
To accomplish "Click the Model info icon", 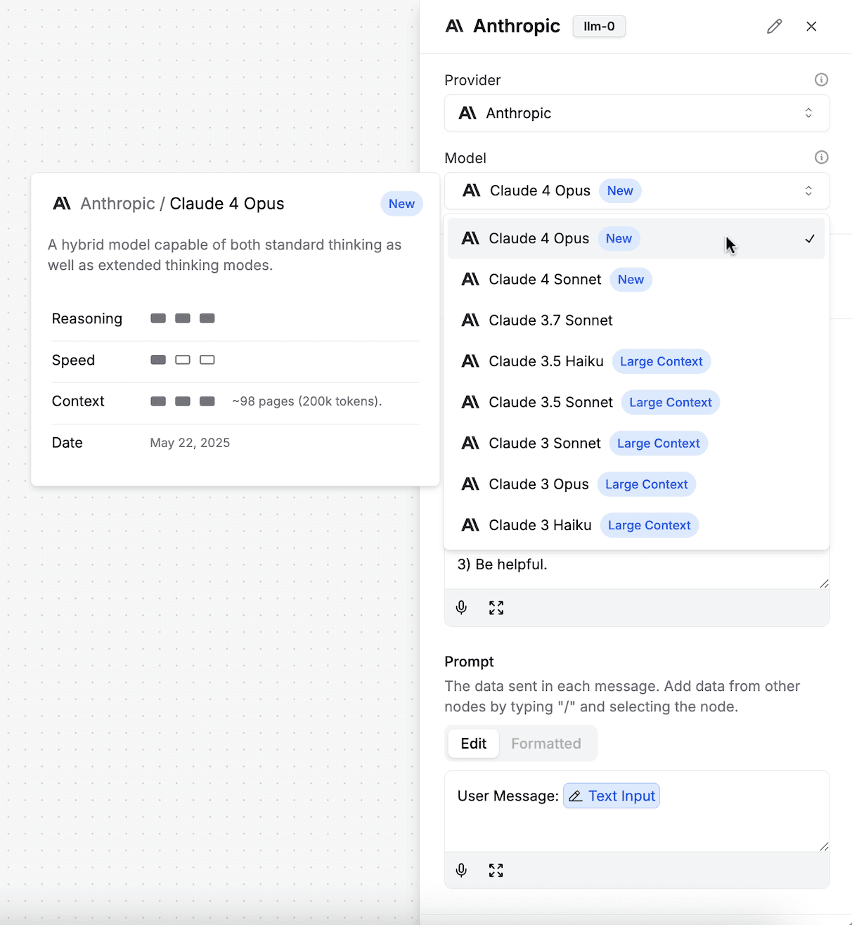I will [821, 157].
